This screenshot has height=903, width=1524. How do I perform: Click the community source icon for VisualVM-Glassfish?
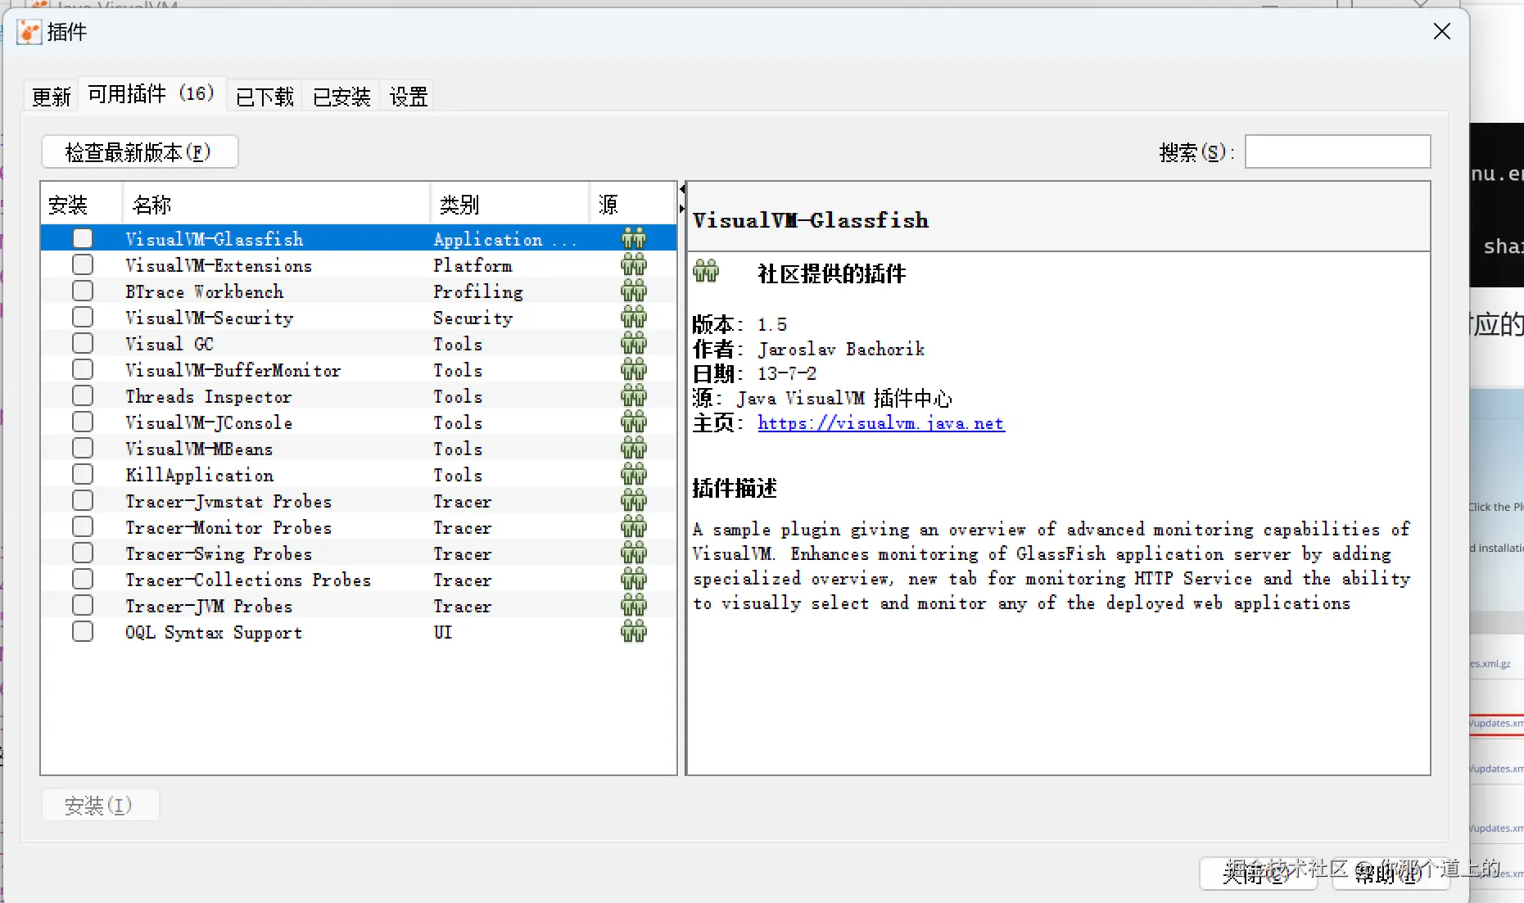634,238
